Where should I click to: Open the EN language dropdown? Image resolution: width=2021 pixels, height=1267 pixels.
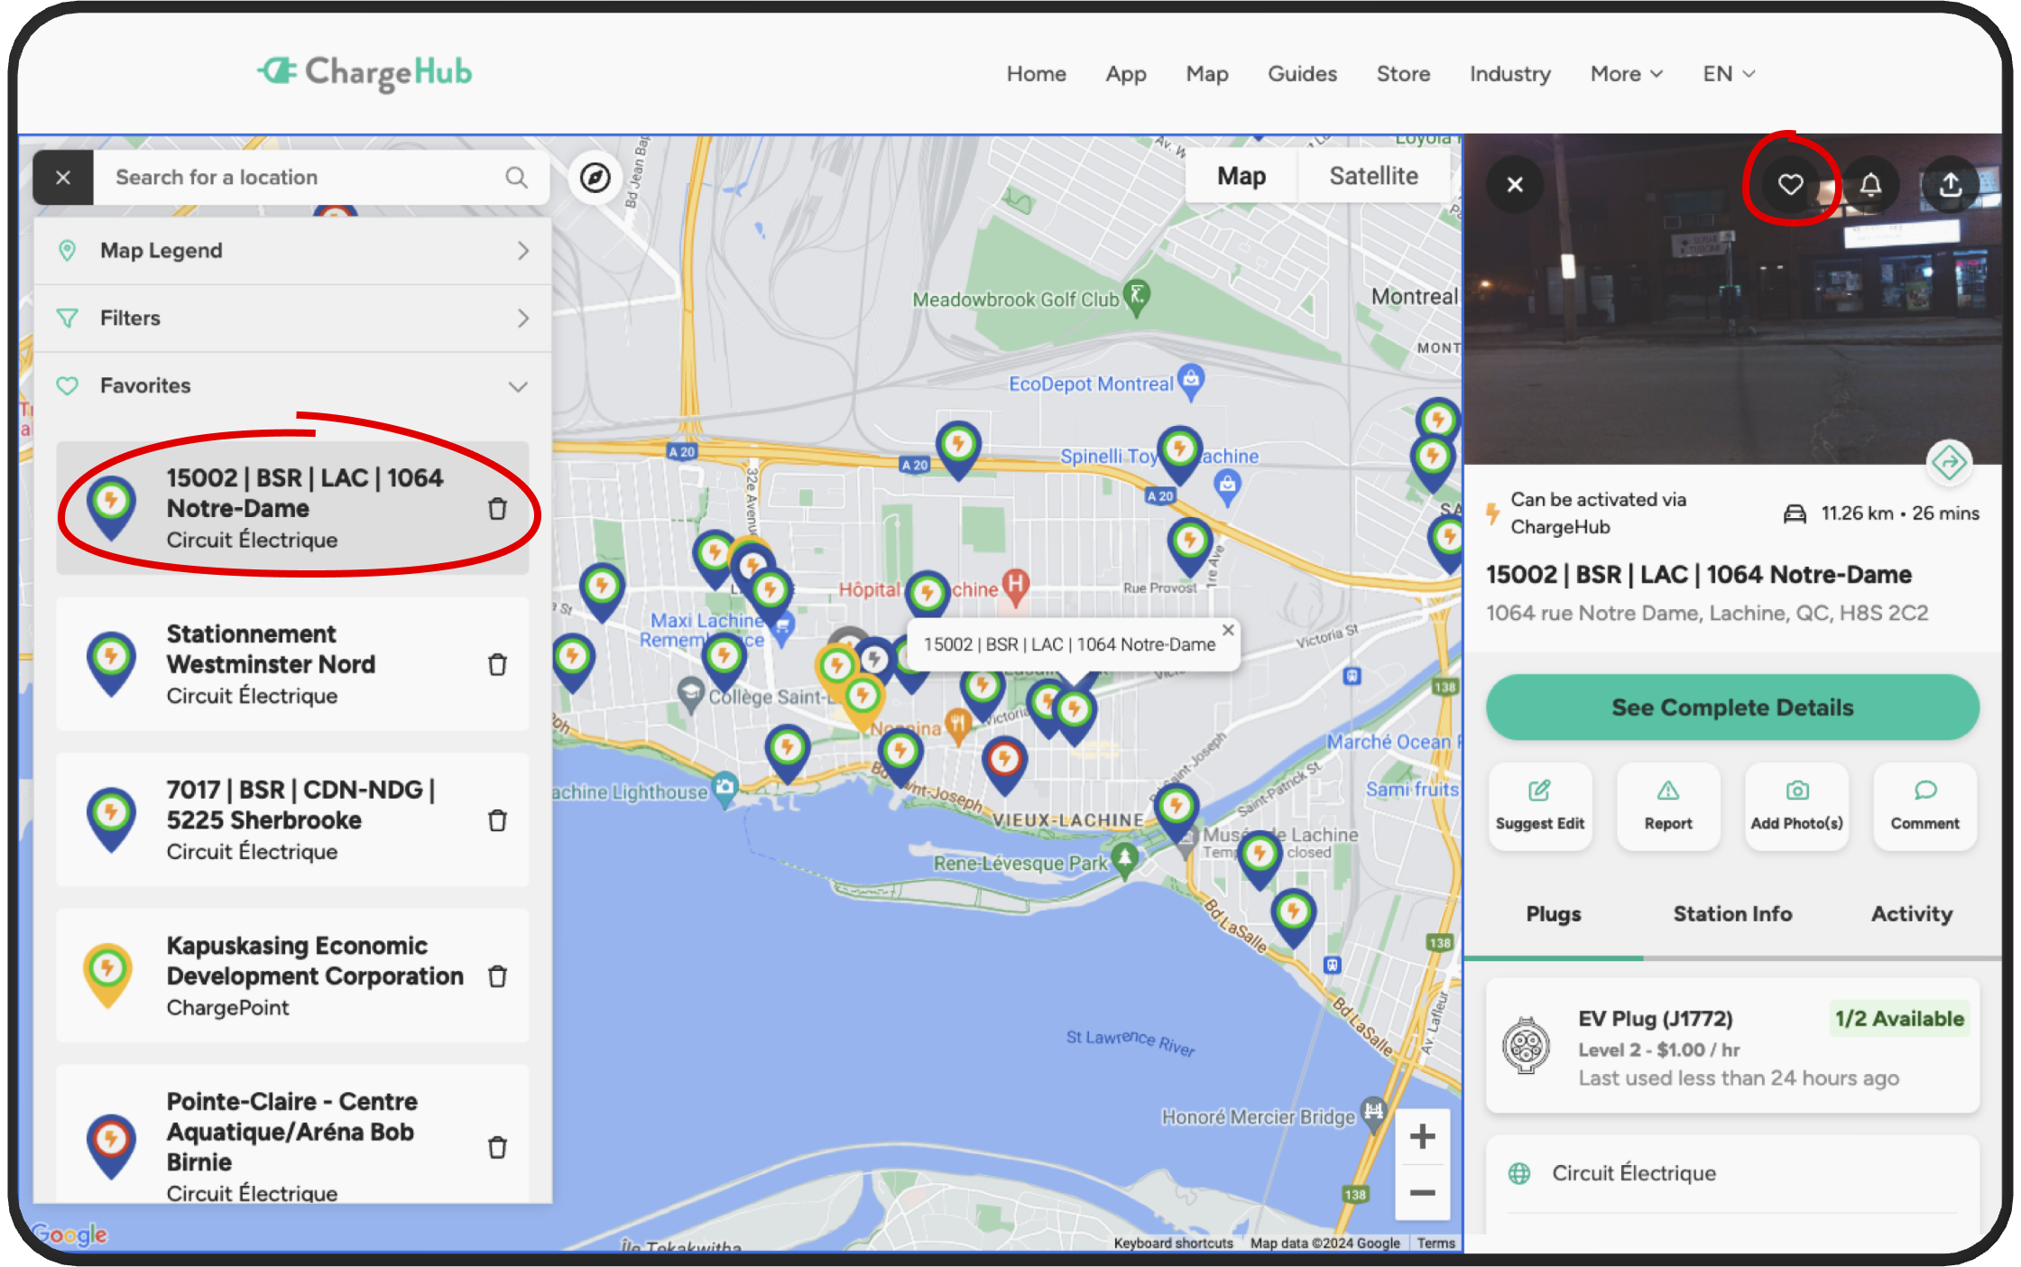point(1726,73)
